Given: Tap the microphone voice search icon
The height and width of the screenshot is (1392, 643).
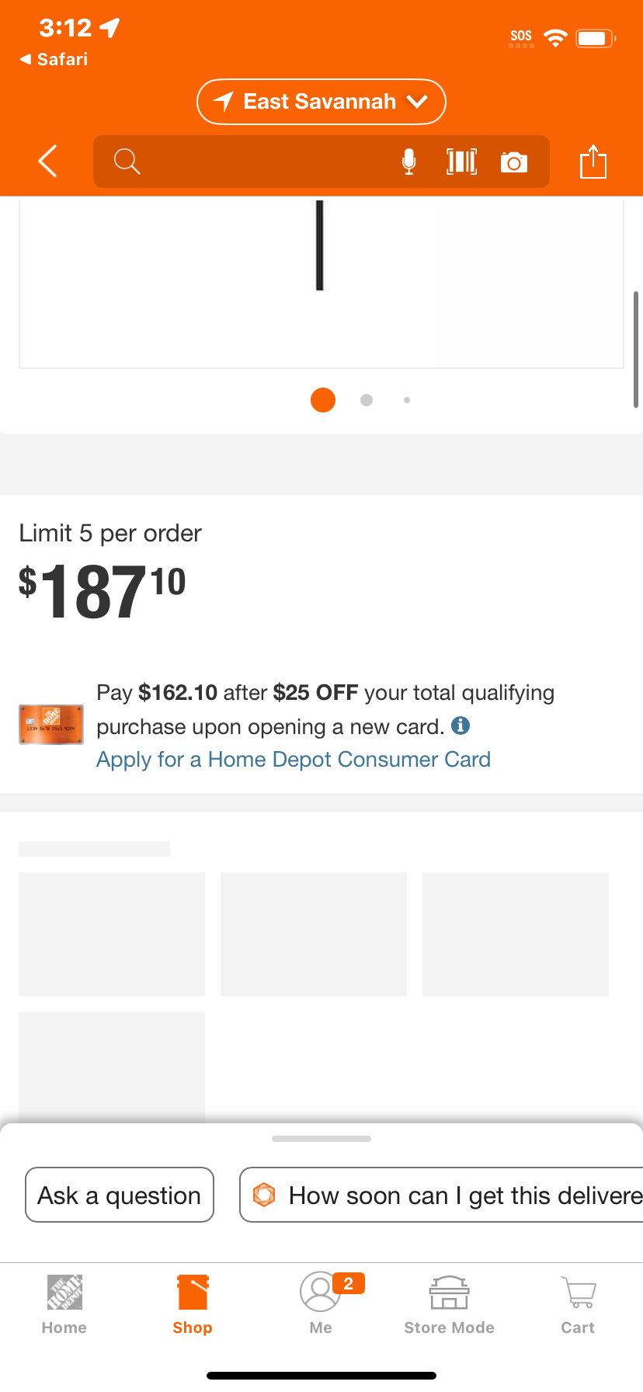Looking at the screenshot, I should (408, 162).
